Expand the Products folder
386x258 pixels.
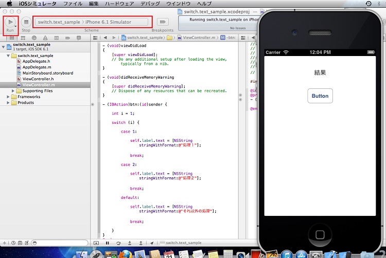[x=8, y=103]
